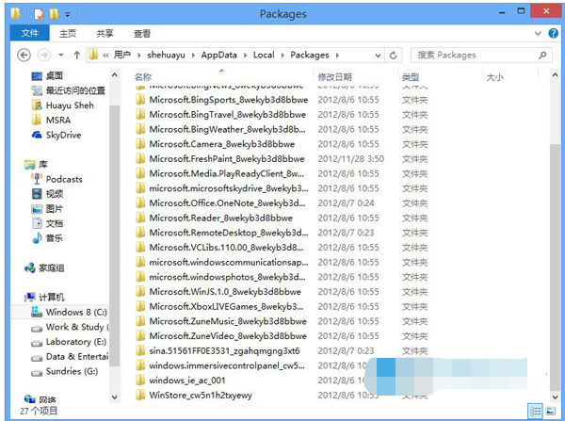Open the Help question mark icon

coord(554,33)
